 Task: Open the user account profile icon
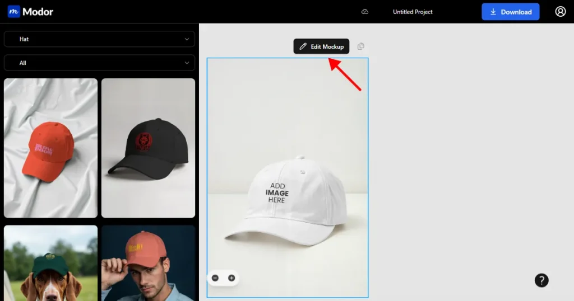[561, 12]
